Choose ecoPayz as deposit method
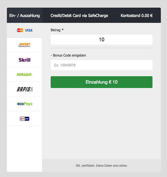 point(24,104)
